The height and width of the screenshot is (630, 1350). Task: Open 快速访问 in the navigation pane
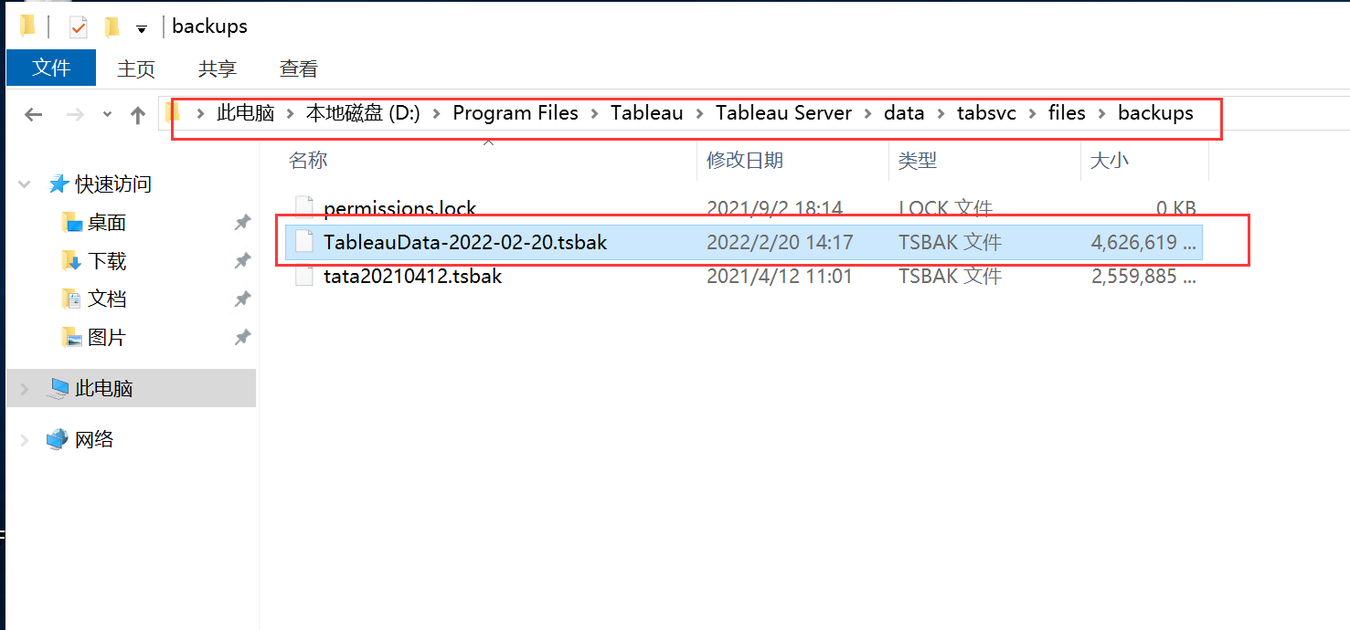(113, 184)
